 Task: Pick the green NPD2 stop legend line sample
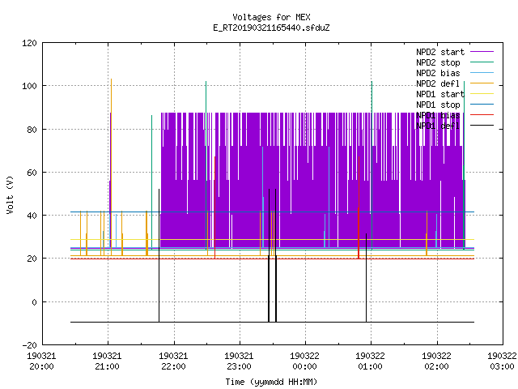click(482, 62)
